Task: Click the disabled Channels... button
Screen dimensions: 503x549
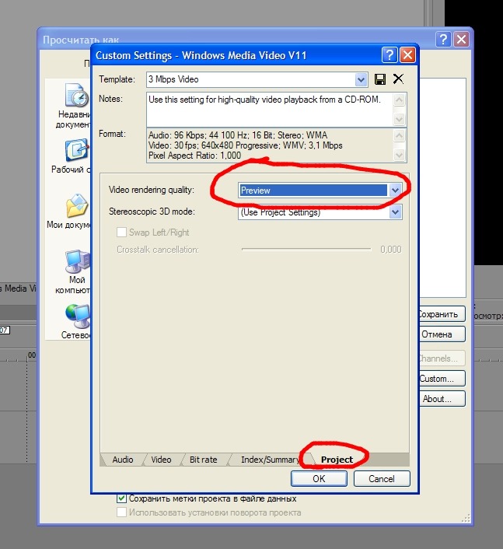Action: pos(442,358)
